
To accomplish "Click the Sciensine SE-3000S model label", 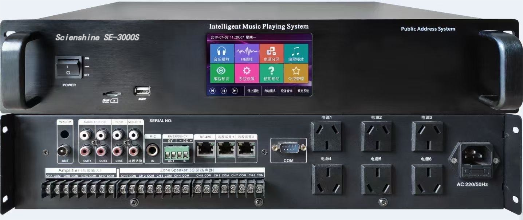I will 97,38.
